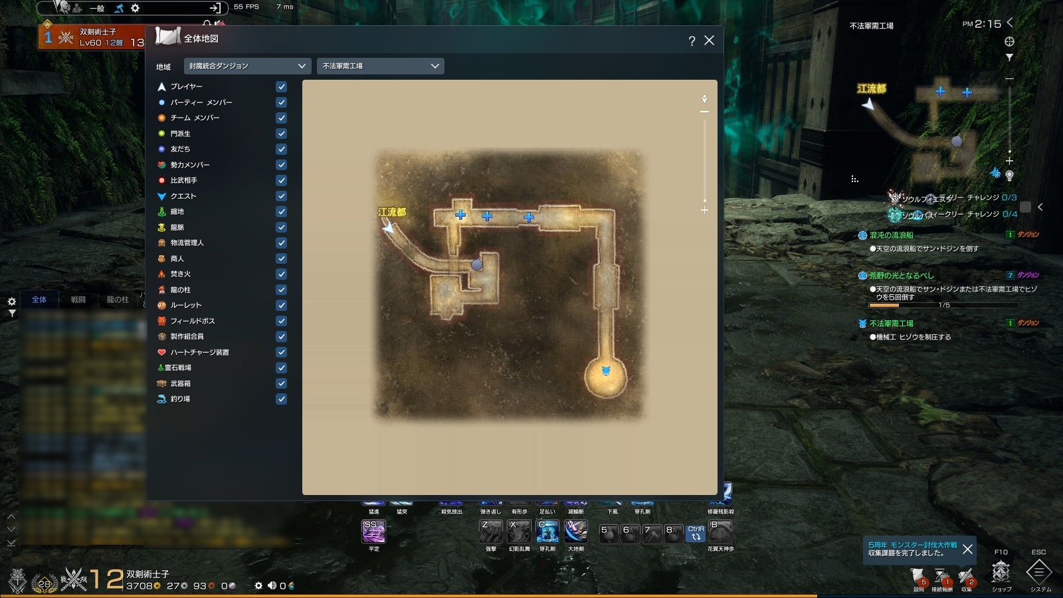The image size is (1063, 598).
Task: Activate the V 大地剣 skill icon
Action: 576,532
